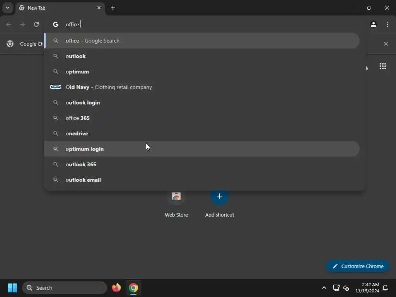
Task: Click the address bar containing office
Action: click(x=205, y=24)
